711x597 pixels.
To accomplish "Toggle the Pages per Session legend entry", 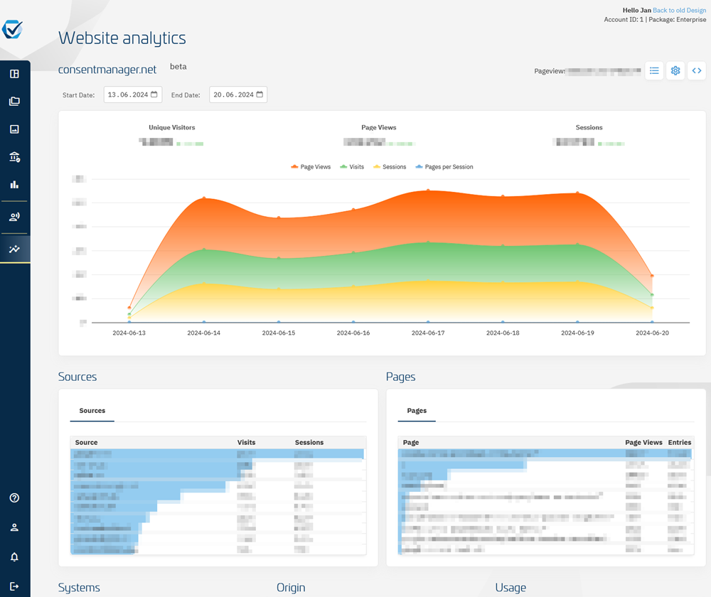I will click(x=444, y=167).
